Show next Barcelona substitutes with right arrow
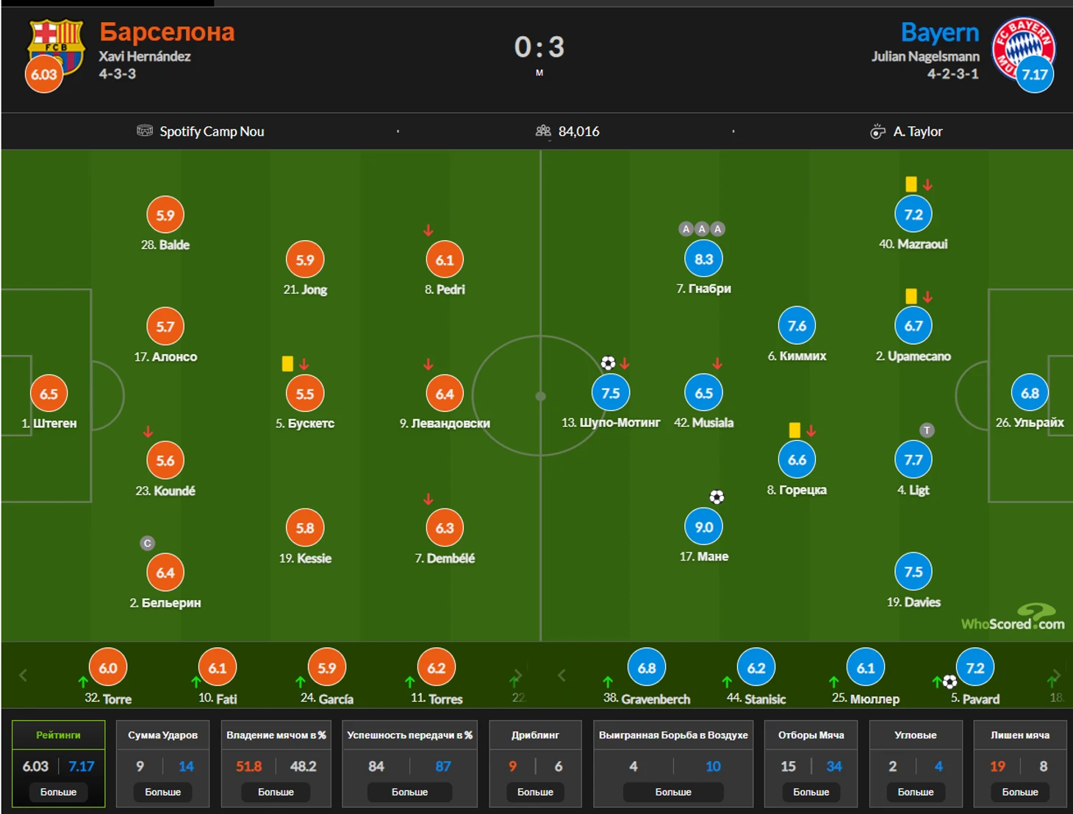This screenshot has width=1073, height=814. [x=518, y=674]
